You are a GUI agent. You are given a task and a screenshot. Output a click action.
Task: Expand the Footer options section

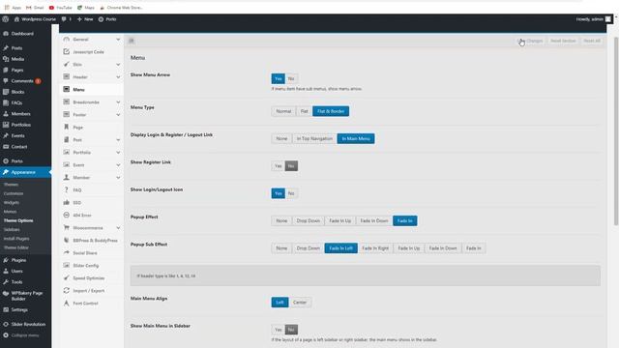pyautogui.click(x=92, y=115)
